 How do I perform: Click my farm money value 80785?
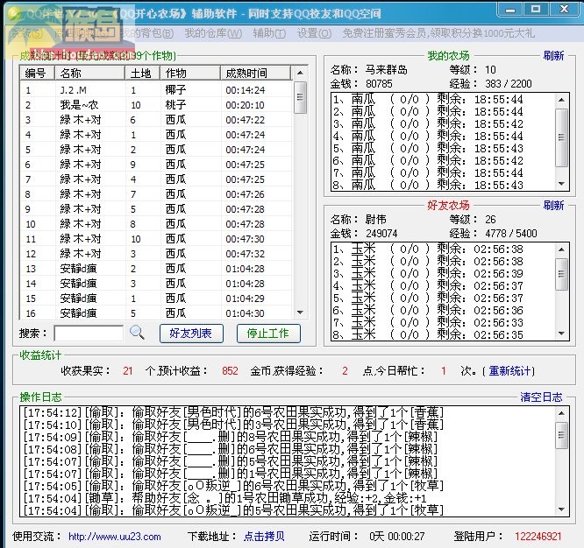(x=379, y=84)
